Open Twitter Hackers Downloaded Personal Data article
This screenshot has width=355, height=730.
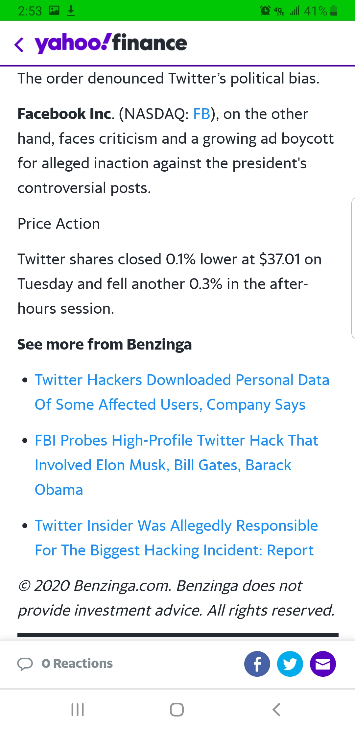coord(182,392)
